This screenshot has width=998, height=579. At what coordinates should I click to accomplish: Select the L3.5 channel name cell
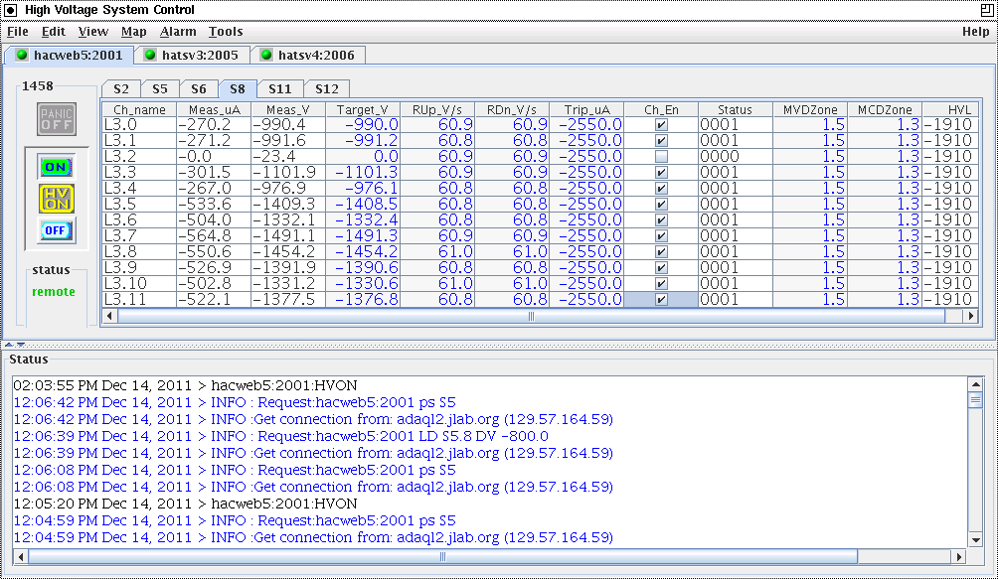[x=139, y=205]
